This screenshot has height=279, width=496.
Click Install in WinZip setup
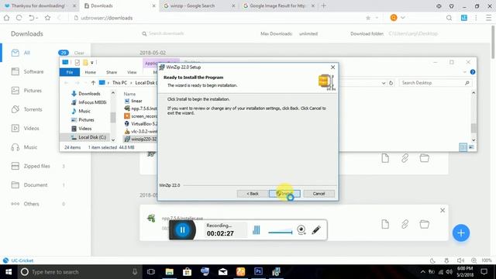click(x=284, y=194)
